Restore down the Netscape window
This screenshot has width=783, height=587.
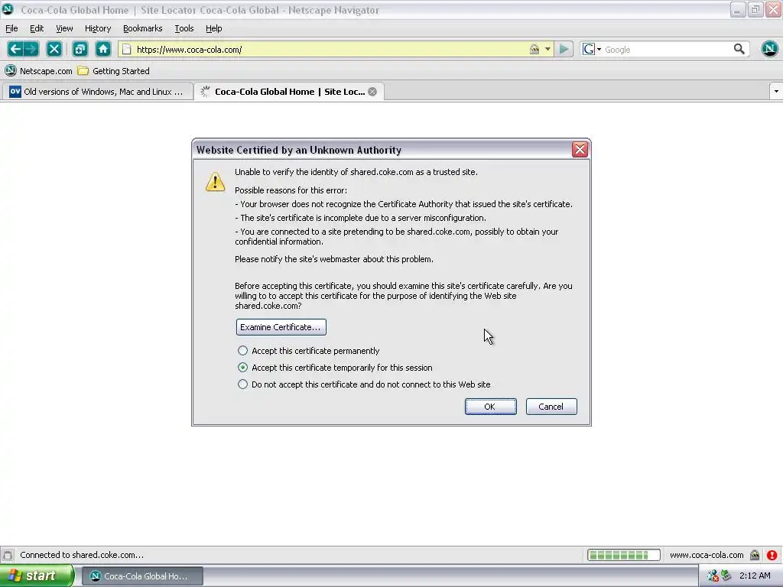pyautogui.click(x=755, y=9)
